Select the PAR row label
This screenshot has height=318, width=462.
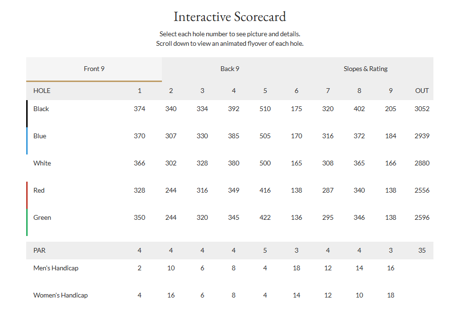point(39,250)
